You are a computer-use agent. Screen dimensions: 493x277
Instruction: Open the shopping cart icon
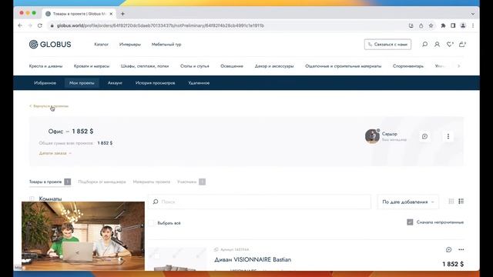462,45
